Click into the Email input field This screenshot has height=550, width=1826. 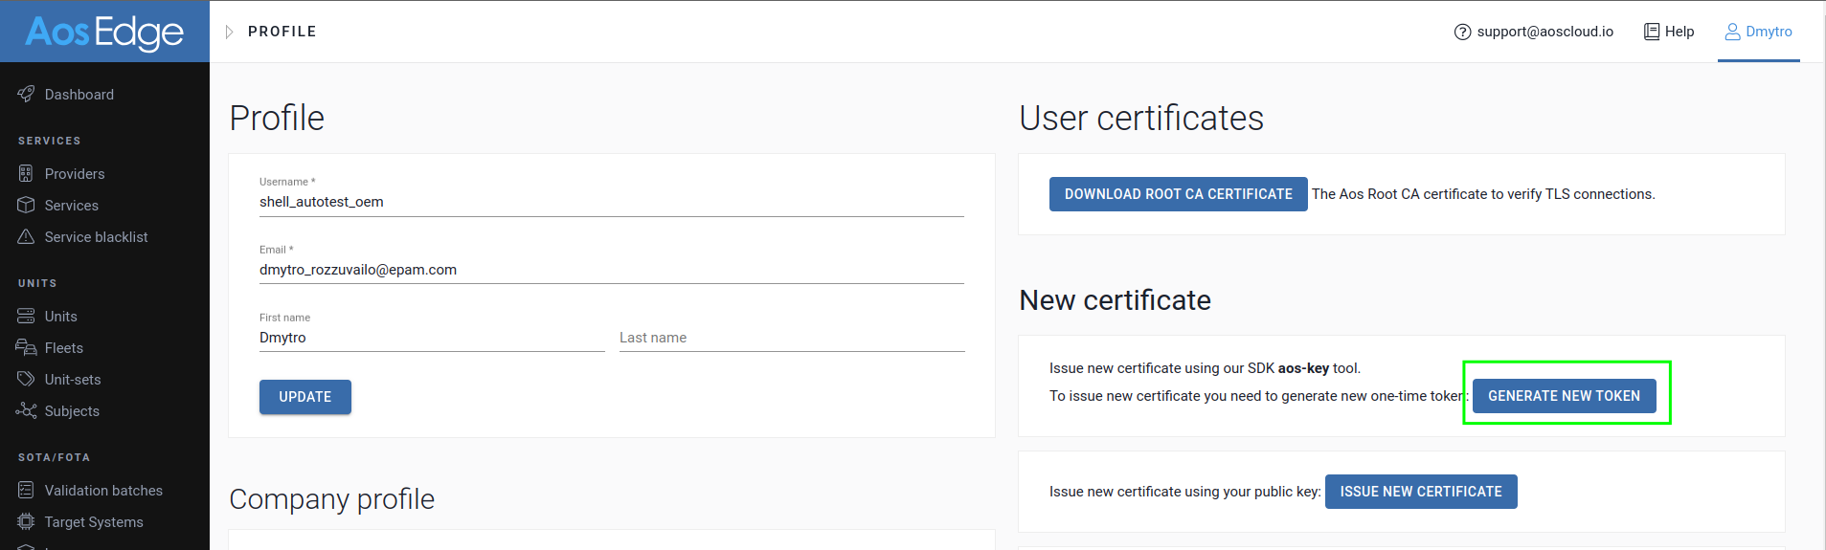click(611, 270)
